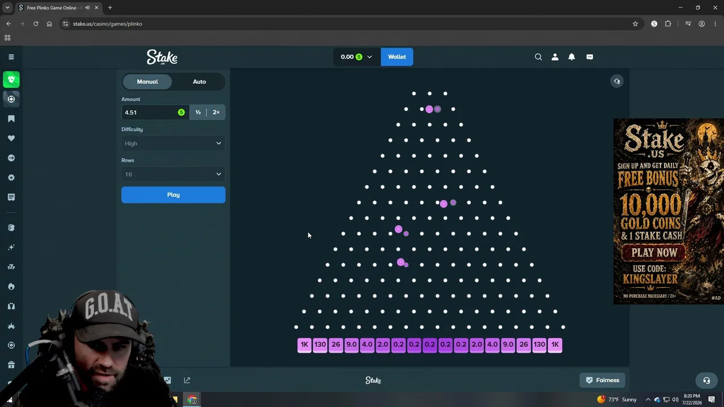Open the chat bubble icon in the header
The image size is (724, 407).
click(x=589, y=57)
